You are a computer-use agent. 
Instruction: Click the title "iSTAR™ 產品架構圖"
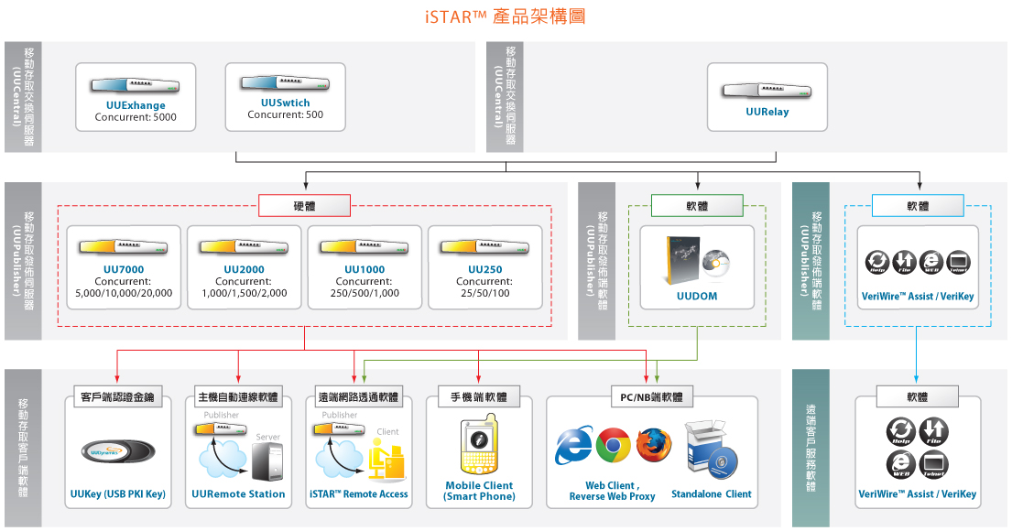(506, 16)
